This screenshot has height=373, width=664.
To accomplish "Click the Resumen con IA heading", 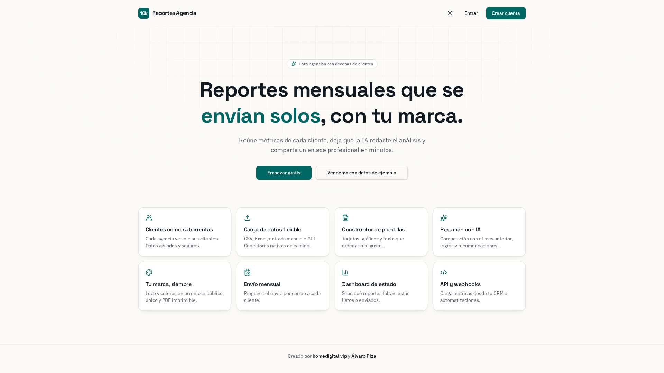I will [x=460, y=230].
